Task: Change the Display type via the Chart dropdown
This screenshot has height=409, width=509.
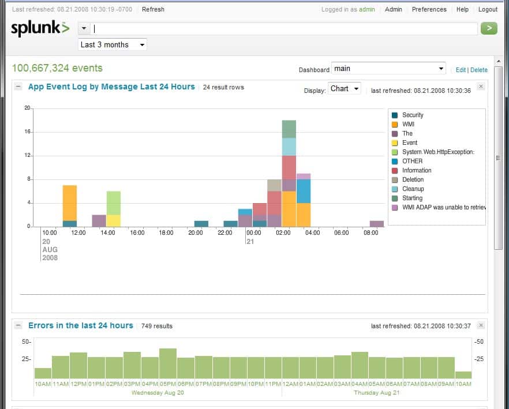Action: click(x=344, y=88)
